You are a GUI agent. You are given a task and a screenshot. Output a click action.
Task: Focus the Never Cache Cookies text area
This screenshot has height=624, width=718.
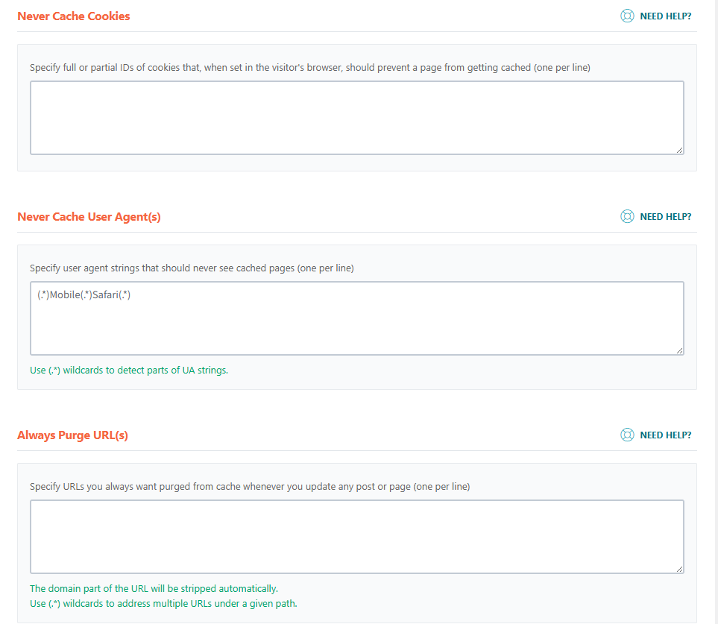[356, 117]
